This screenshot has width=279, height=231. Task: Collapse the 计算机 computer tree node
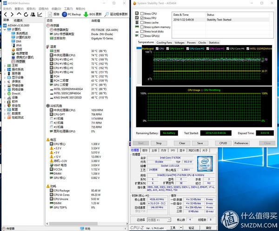tap(4, 29)
